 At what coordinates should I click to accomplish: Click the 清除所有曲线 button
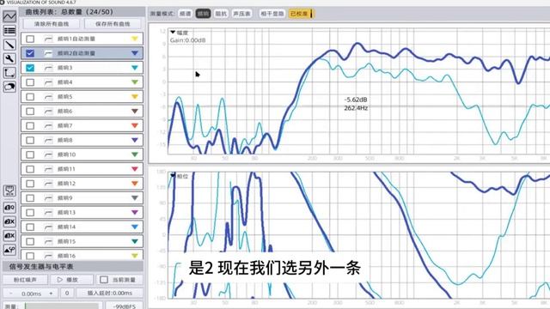click(x=52, y=24)
